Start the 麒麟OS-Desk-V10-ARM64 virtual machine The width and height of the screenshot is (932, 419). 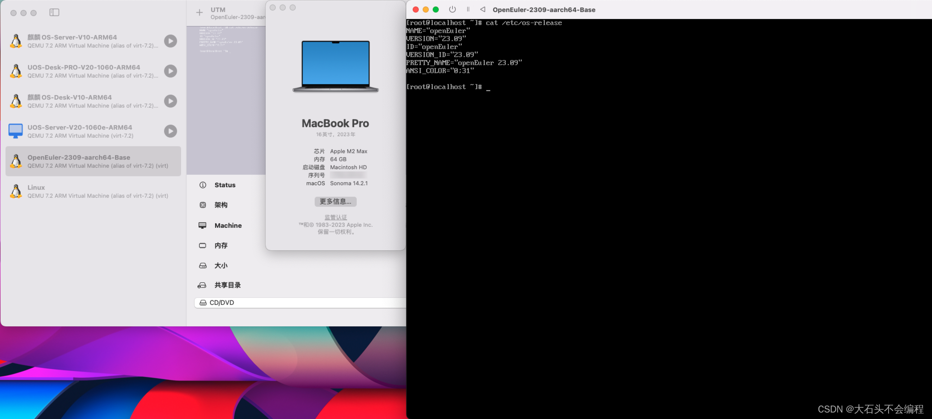click(171, 101)
